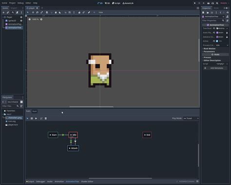The width and height of the screenshot is (231, 185).
Task: Click Load resource folder icon in Inspector
Action: coord(208,13)
